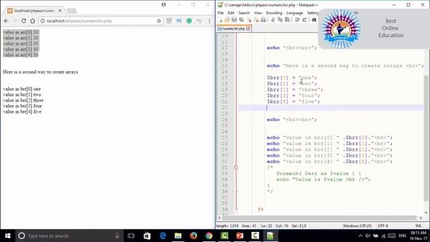Viewport: 430px width, 242px height.
Task: Click "Ln : 22" in the status bar
Action: point(266,226)
